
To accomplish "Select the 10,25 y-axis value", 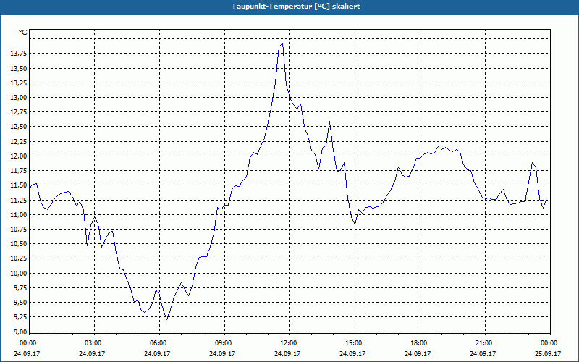I will 19,258.
